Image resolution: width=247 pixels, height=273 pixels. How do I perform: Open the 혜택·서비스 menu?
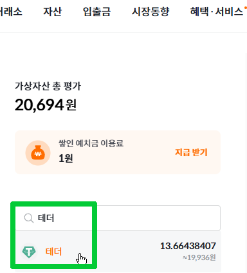click(x=217, y=12)
